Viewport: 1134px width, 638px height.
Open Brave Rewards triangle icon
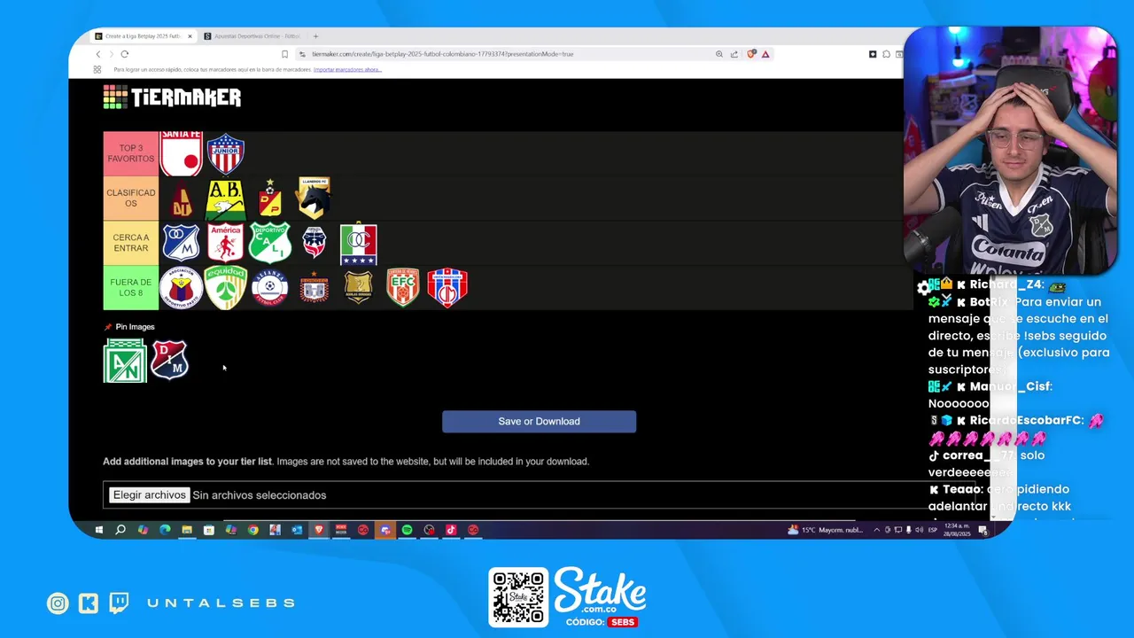(765, 54)
